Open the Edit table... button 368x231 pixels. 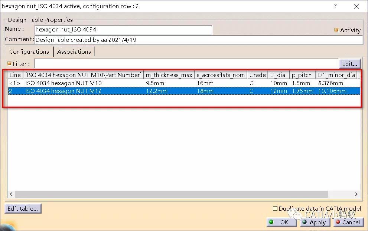(x=23, y=208)
